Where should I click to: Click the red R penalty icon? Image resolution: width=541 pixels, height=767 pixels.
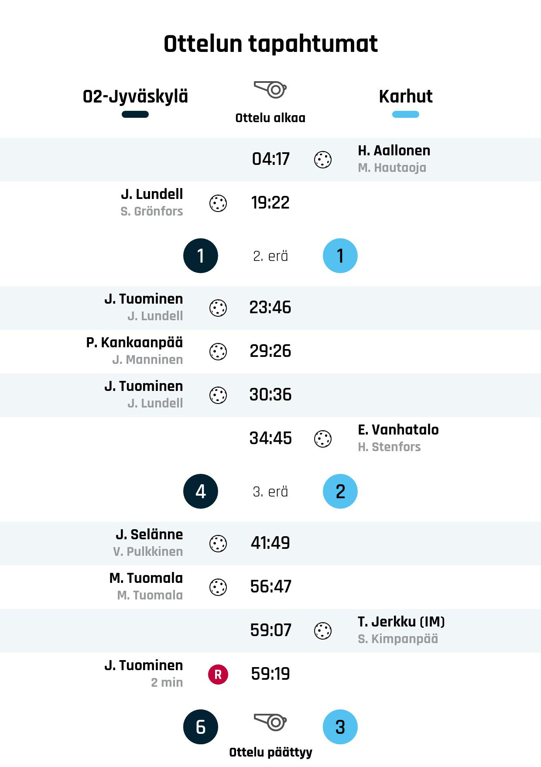[218, 675]
